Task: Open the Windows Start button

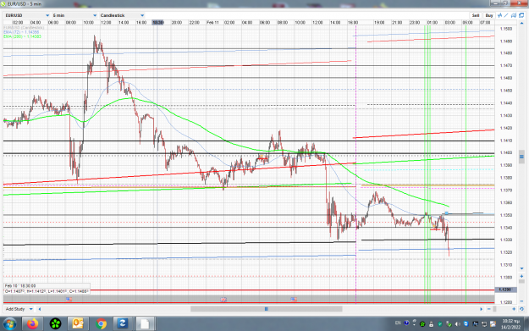Action: pyautogui.click(x=9, y=324)
